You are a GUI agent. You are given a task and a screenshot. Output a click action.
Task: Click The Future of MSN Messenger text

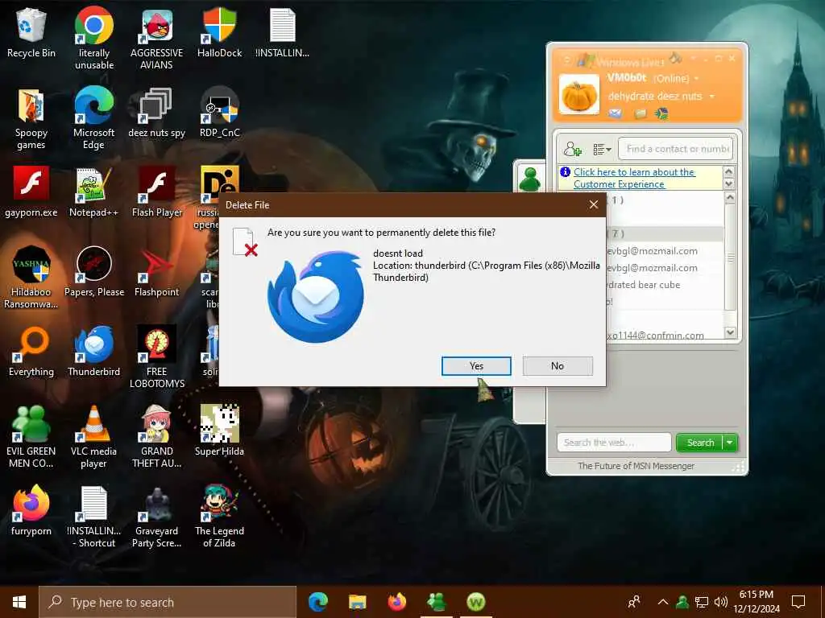tap(636, 466)
